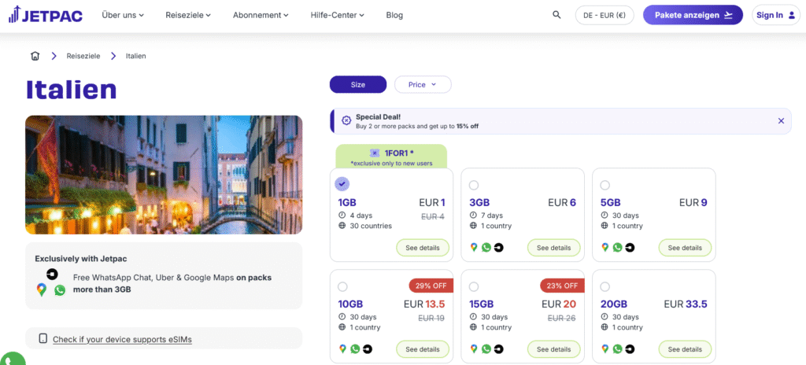806x365 pixels.
Task: Click the '30 countries' text
Action: tap(371, 226)
